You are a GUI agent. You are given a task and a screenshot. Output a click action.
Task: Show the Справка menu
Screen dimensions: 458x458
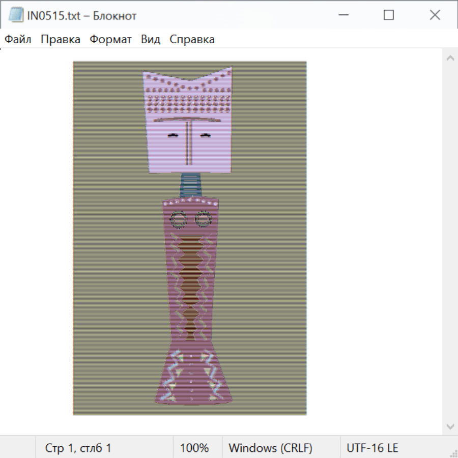pos(192,40)
